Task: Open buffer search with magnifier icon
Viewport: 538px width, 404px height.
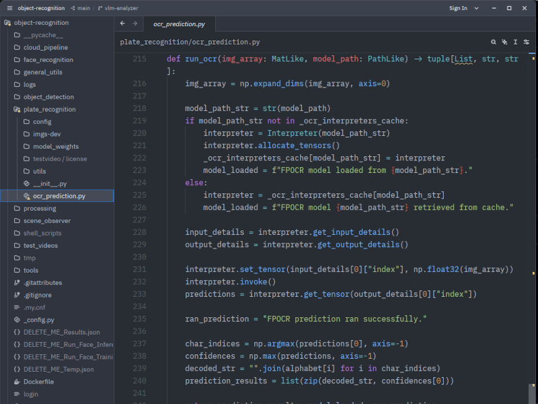Action: 494,42
